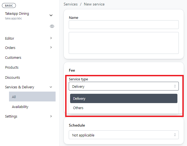Click the BASIC plan badge
This screenshot has height=146, width=187.
pyautogui.click(x=9, y=5)
